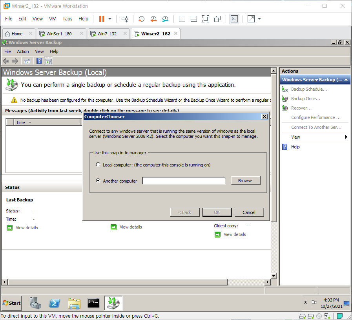Sort messages by Time column header
This screenshot has width=352, height=320.
pyautogui.click(x=47, y=123)
